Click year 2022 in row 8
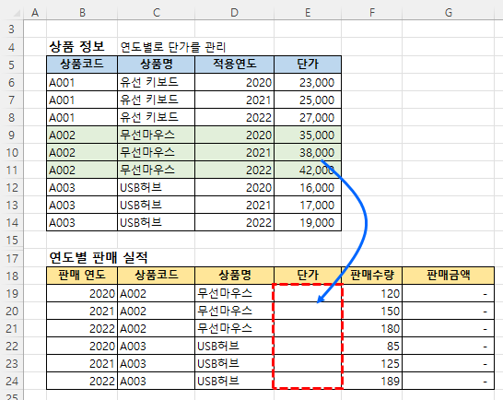The height and width of the screenshot is (400, 503). 235,117
